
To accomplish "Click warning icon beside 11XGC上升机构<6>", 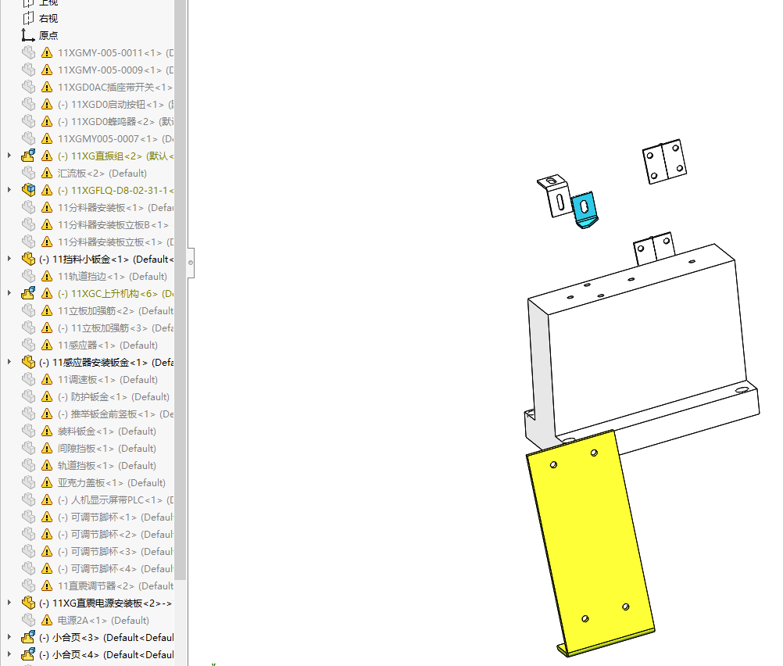I will 47,294.
